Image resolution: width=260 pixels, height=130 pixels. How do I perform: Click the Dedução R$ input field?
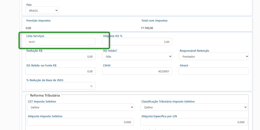pyautogui.click(x=60, y=56)
